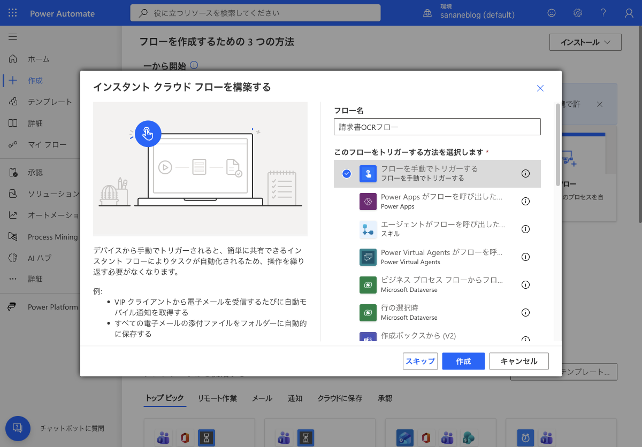This screenshot has height=447, width=642.
Task: Click the フロー名 input field
Action: point(437,127)
